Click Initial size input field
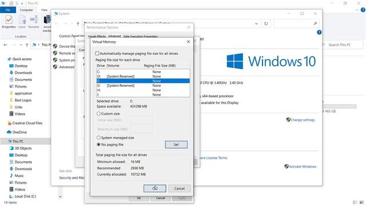This screenshot has height=206, width=366. (141, 120)
